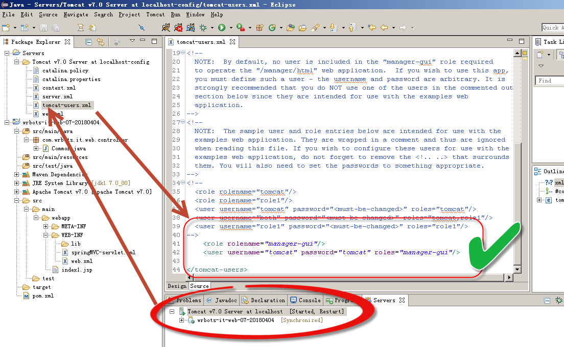Select the Source editor tab
Viewport: 564px width, 347px height.
[x=199, y=286]
